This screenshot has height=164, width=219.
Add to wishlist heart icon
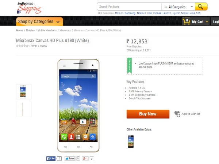point(177,114)
